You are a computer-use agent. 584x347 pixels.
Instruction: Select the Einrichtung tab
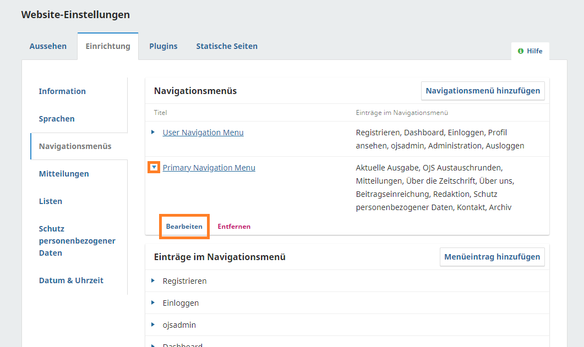coord(108,46)
